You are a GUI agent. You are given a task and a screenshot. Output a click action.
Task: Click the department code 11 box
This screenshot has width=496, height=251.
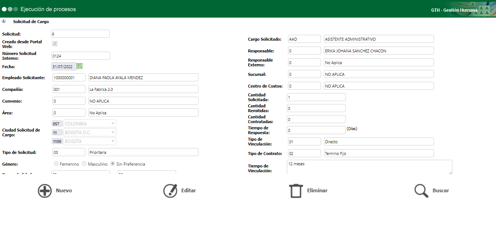pyautogui.click(x=57, y=132)
